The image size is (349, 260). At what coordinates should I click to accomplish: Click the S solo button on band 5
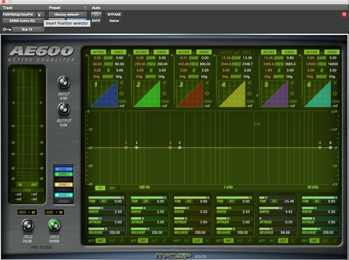292,94
